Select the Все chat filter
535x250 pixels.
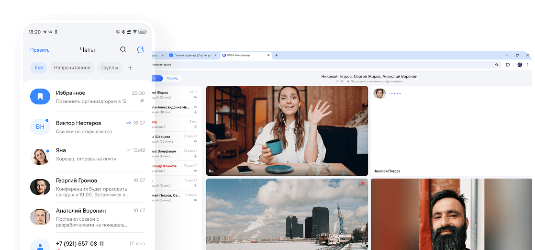pyautogui.click(x=39, y=68)
